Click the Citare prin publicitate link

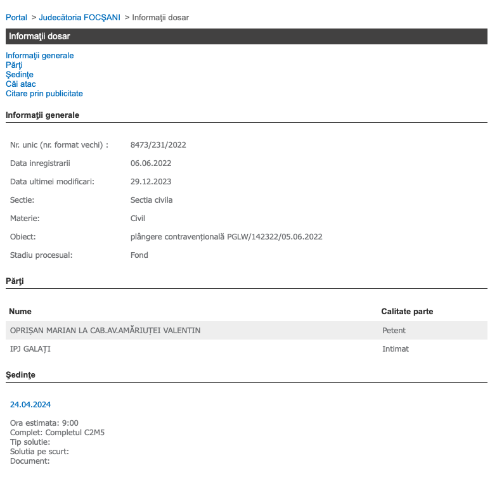click(44, 94)
